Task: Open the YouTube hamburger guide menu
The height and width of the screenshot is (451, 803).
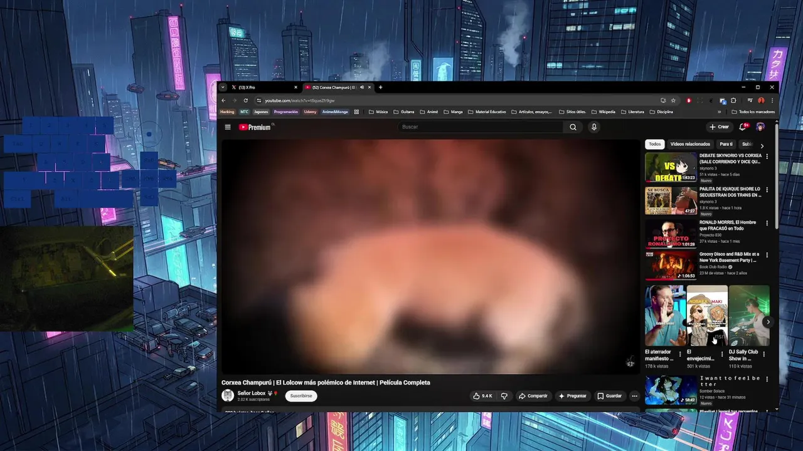Action: 228,127
